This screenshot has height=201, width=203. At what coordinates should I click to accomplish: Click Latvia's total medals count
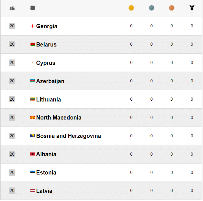click(192, 191)
